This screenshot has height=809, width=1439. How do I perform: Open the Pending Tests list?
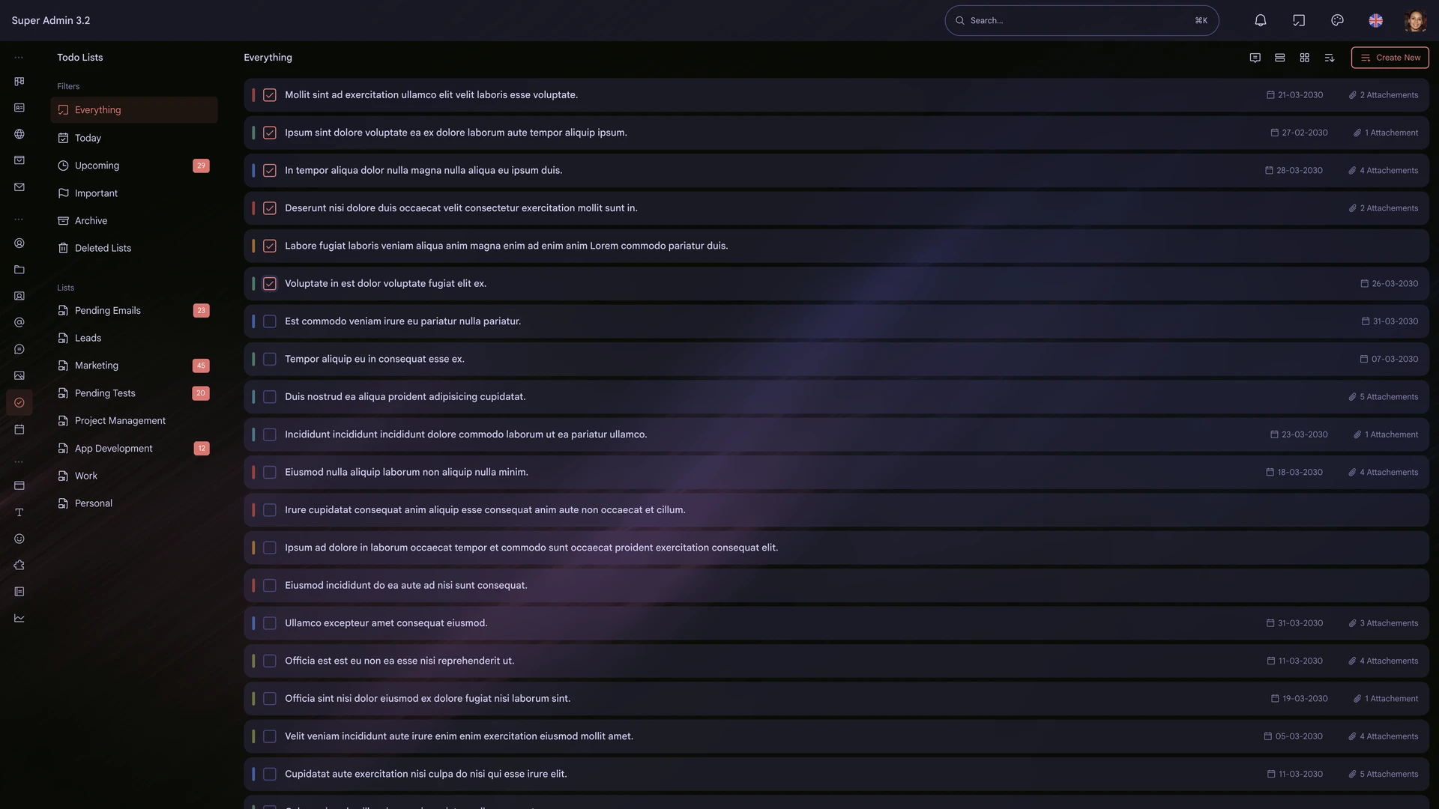(x=134, y=393)
